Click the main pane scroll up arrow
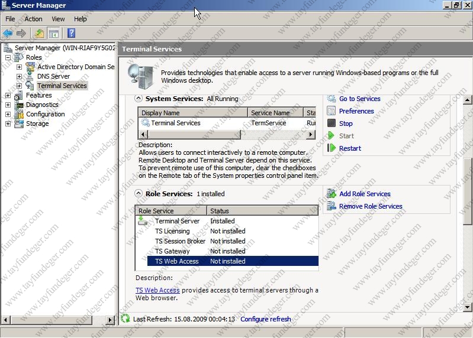This screenshot has width=473, height=338. (468, 99)
